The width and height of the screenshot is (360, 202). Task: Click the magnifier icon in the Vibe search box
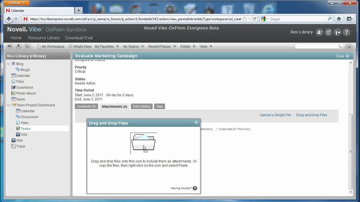340,46
